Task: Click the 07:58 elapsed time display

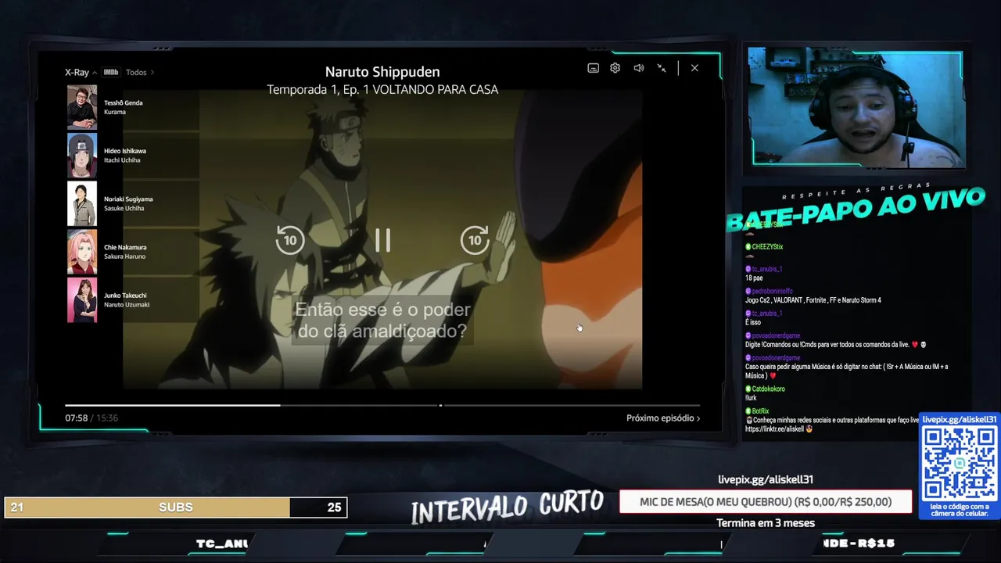Action: pyautogui.click(x=76, y=418)
